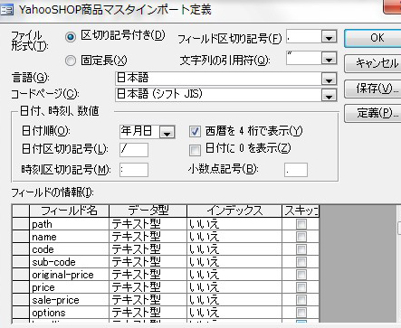Click テキスト型 data type for price row
Image resolution: width=401 pixels, height=328 pixels.
[148, 287]
